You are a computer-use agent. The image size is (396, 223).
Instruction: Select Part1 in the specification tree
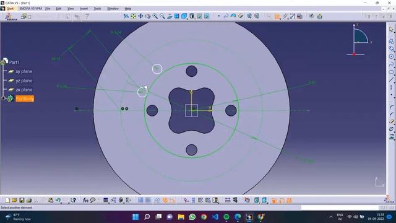pos(14,62)
